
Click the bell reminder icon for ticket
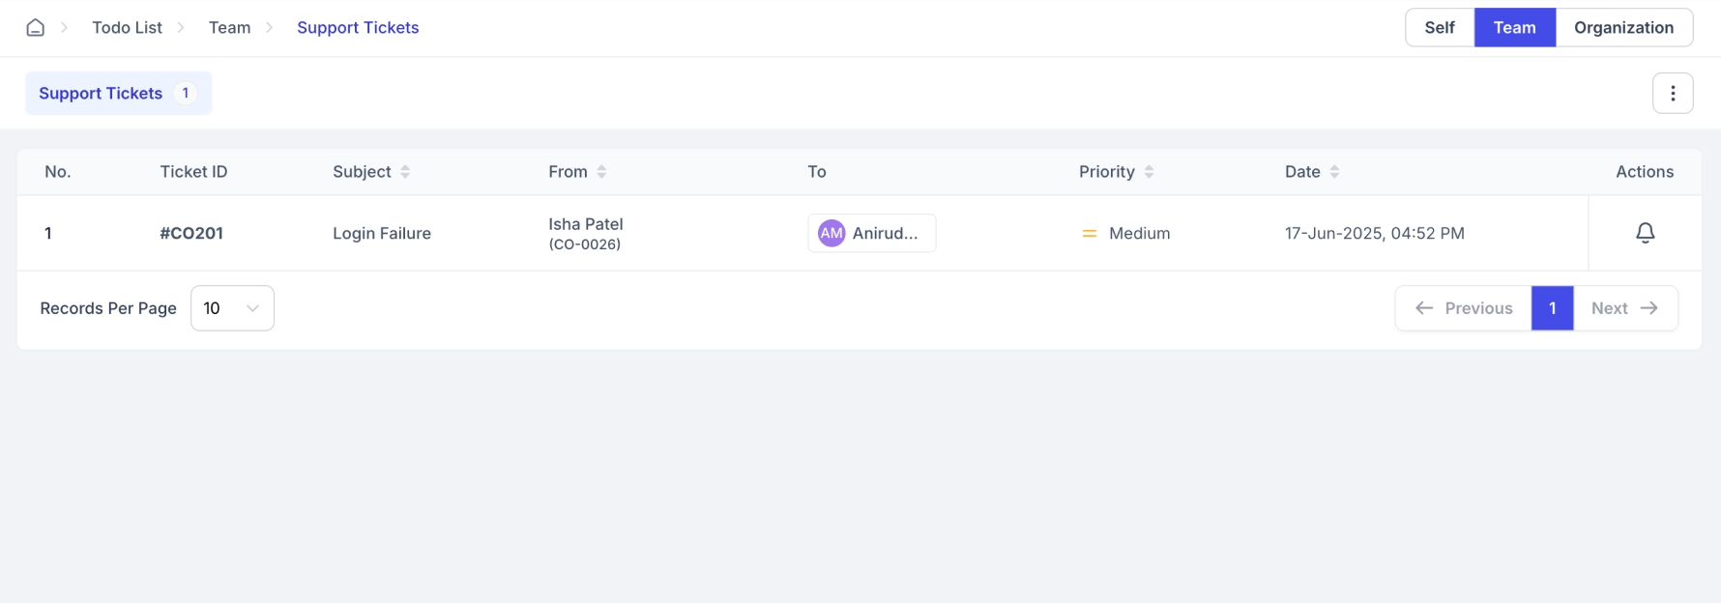click(x=1645, y=233)
